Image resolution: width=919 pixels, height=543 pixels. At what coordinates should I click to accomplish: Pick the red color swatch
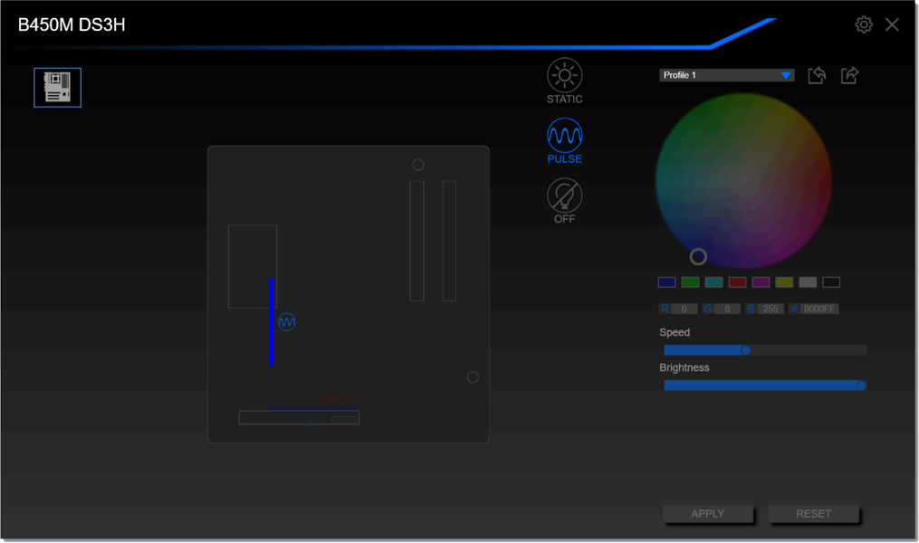coord(737,282)
